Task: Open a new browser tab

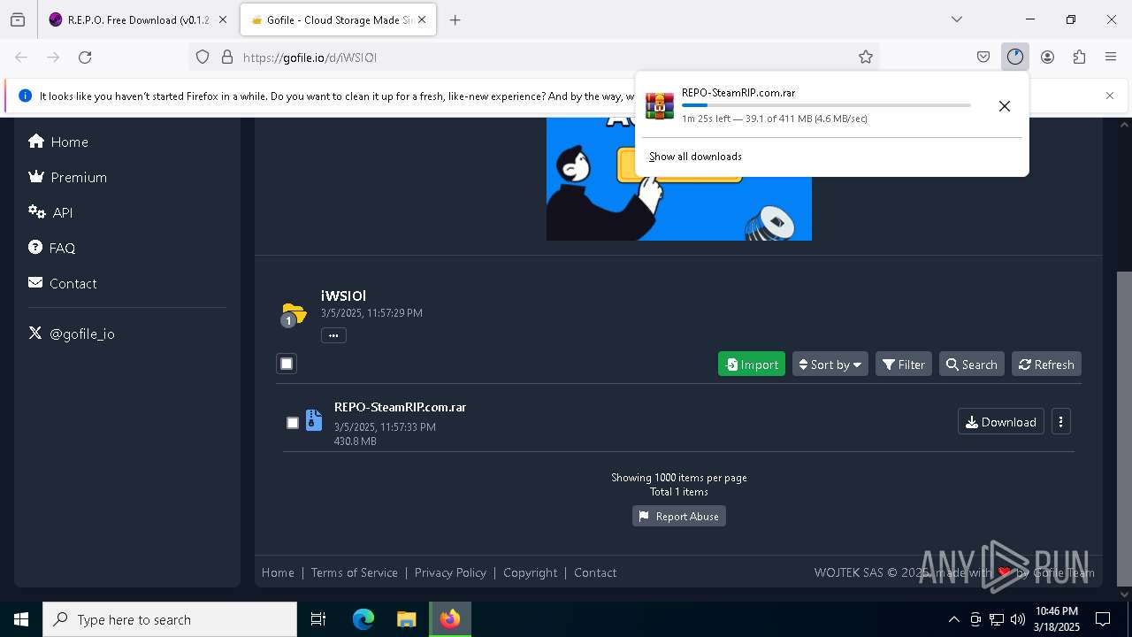Action: tap(455, 19)
